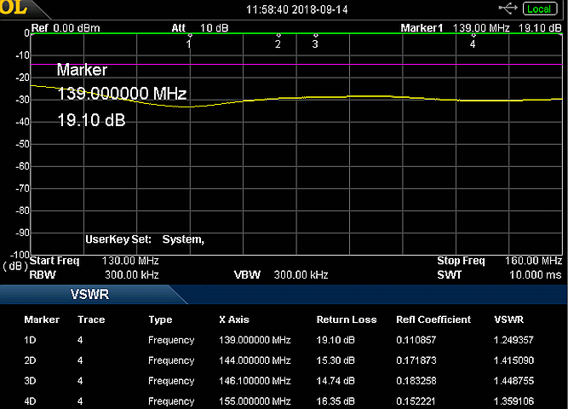Select marker 3 diamond on the graph
Viewport: 568px width, 409px height.
315,36
